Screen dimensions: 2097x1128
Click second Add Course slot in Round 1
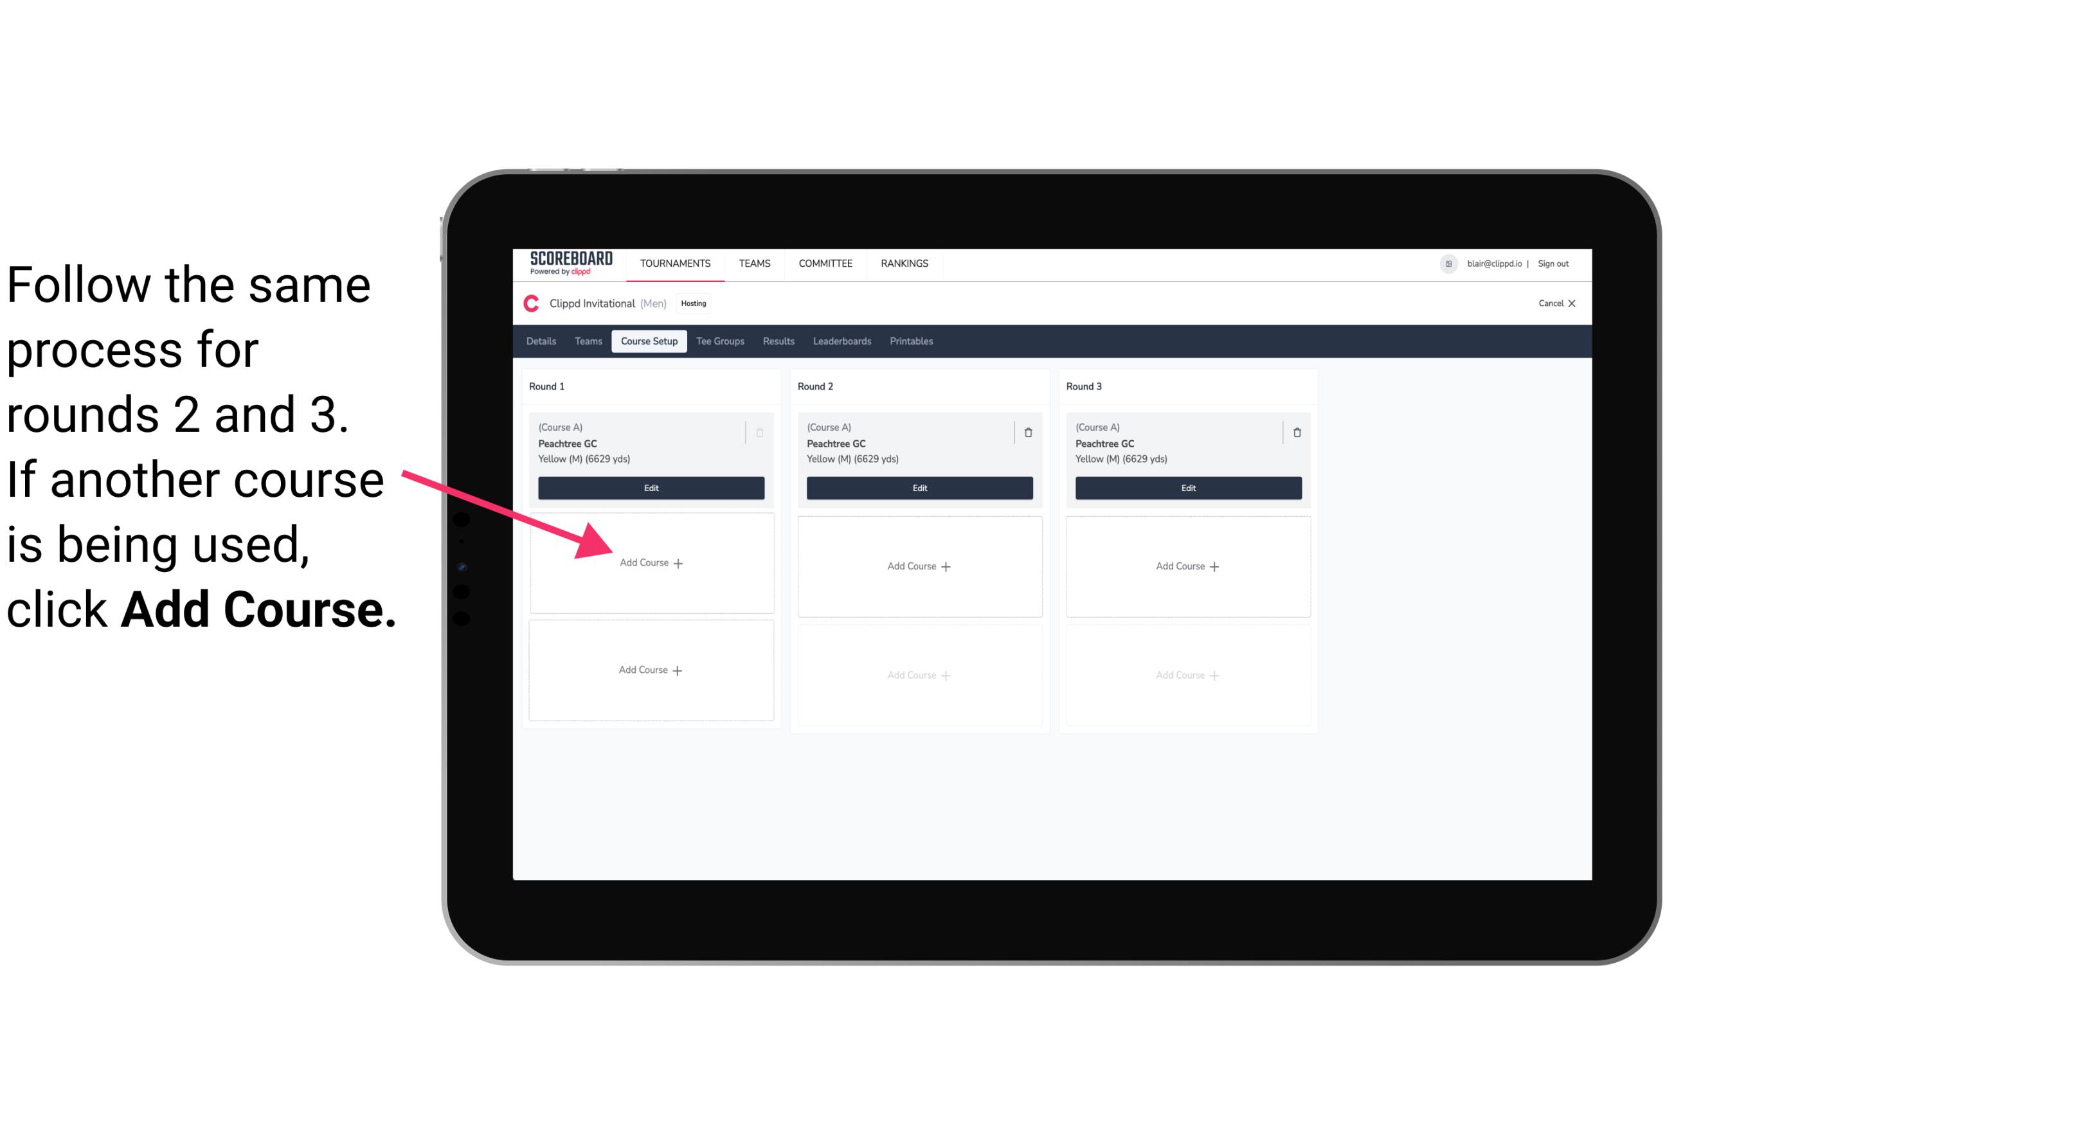649,670
